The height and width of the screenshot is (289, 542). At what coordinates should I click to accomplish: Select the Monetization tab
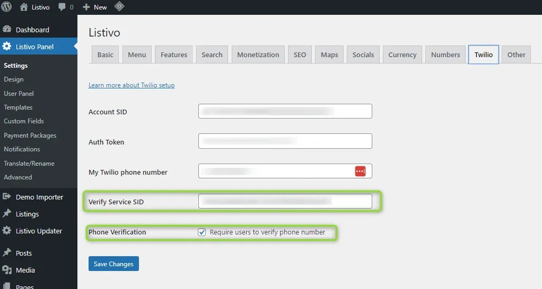click(258, 55)
